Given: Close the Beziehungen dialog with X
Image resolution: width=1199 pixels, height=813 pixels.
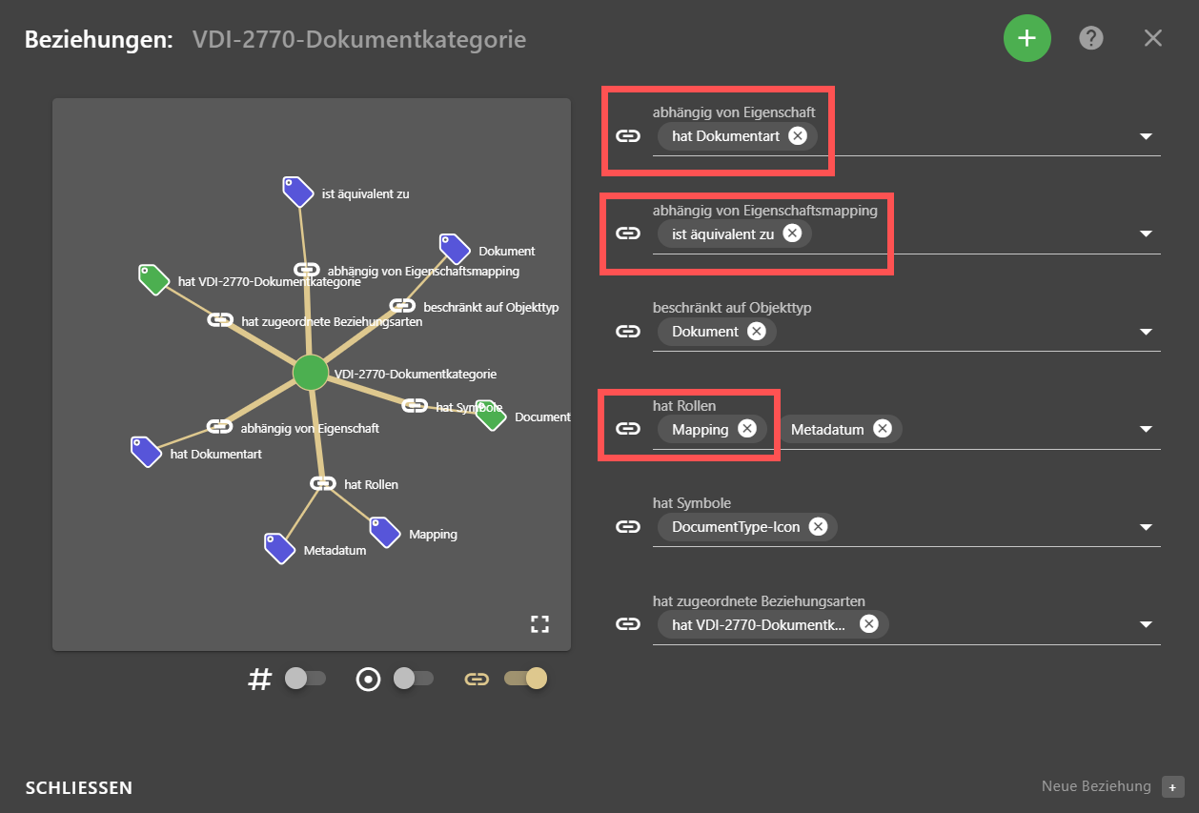Looking at the screenshot, I should (1153, 38).
